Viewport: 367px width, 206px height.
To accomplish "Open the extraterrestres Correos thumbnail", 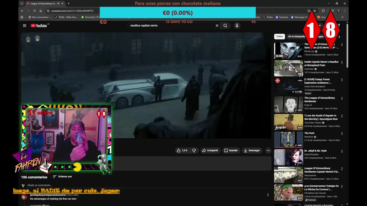I will click(288, 192).
